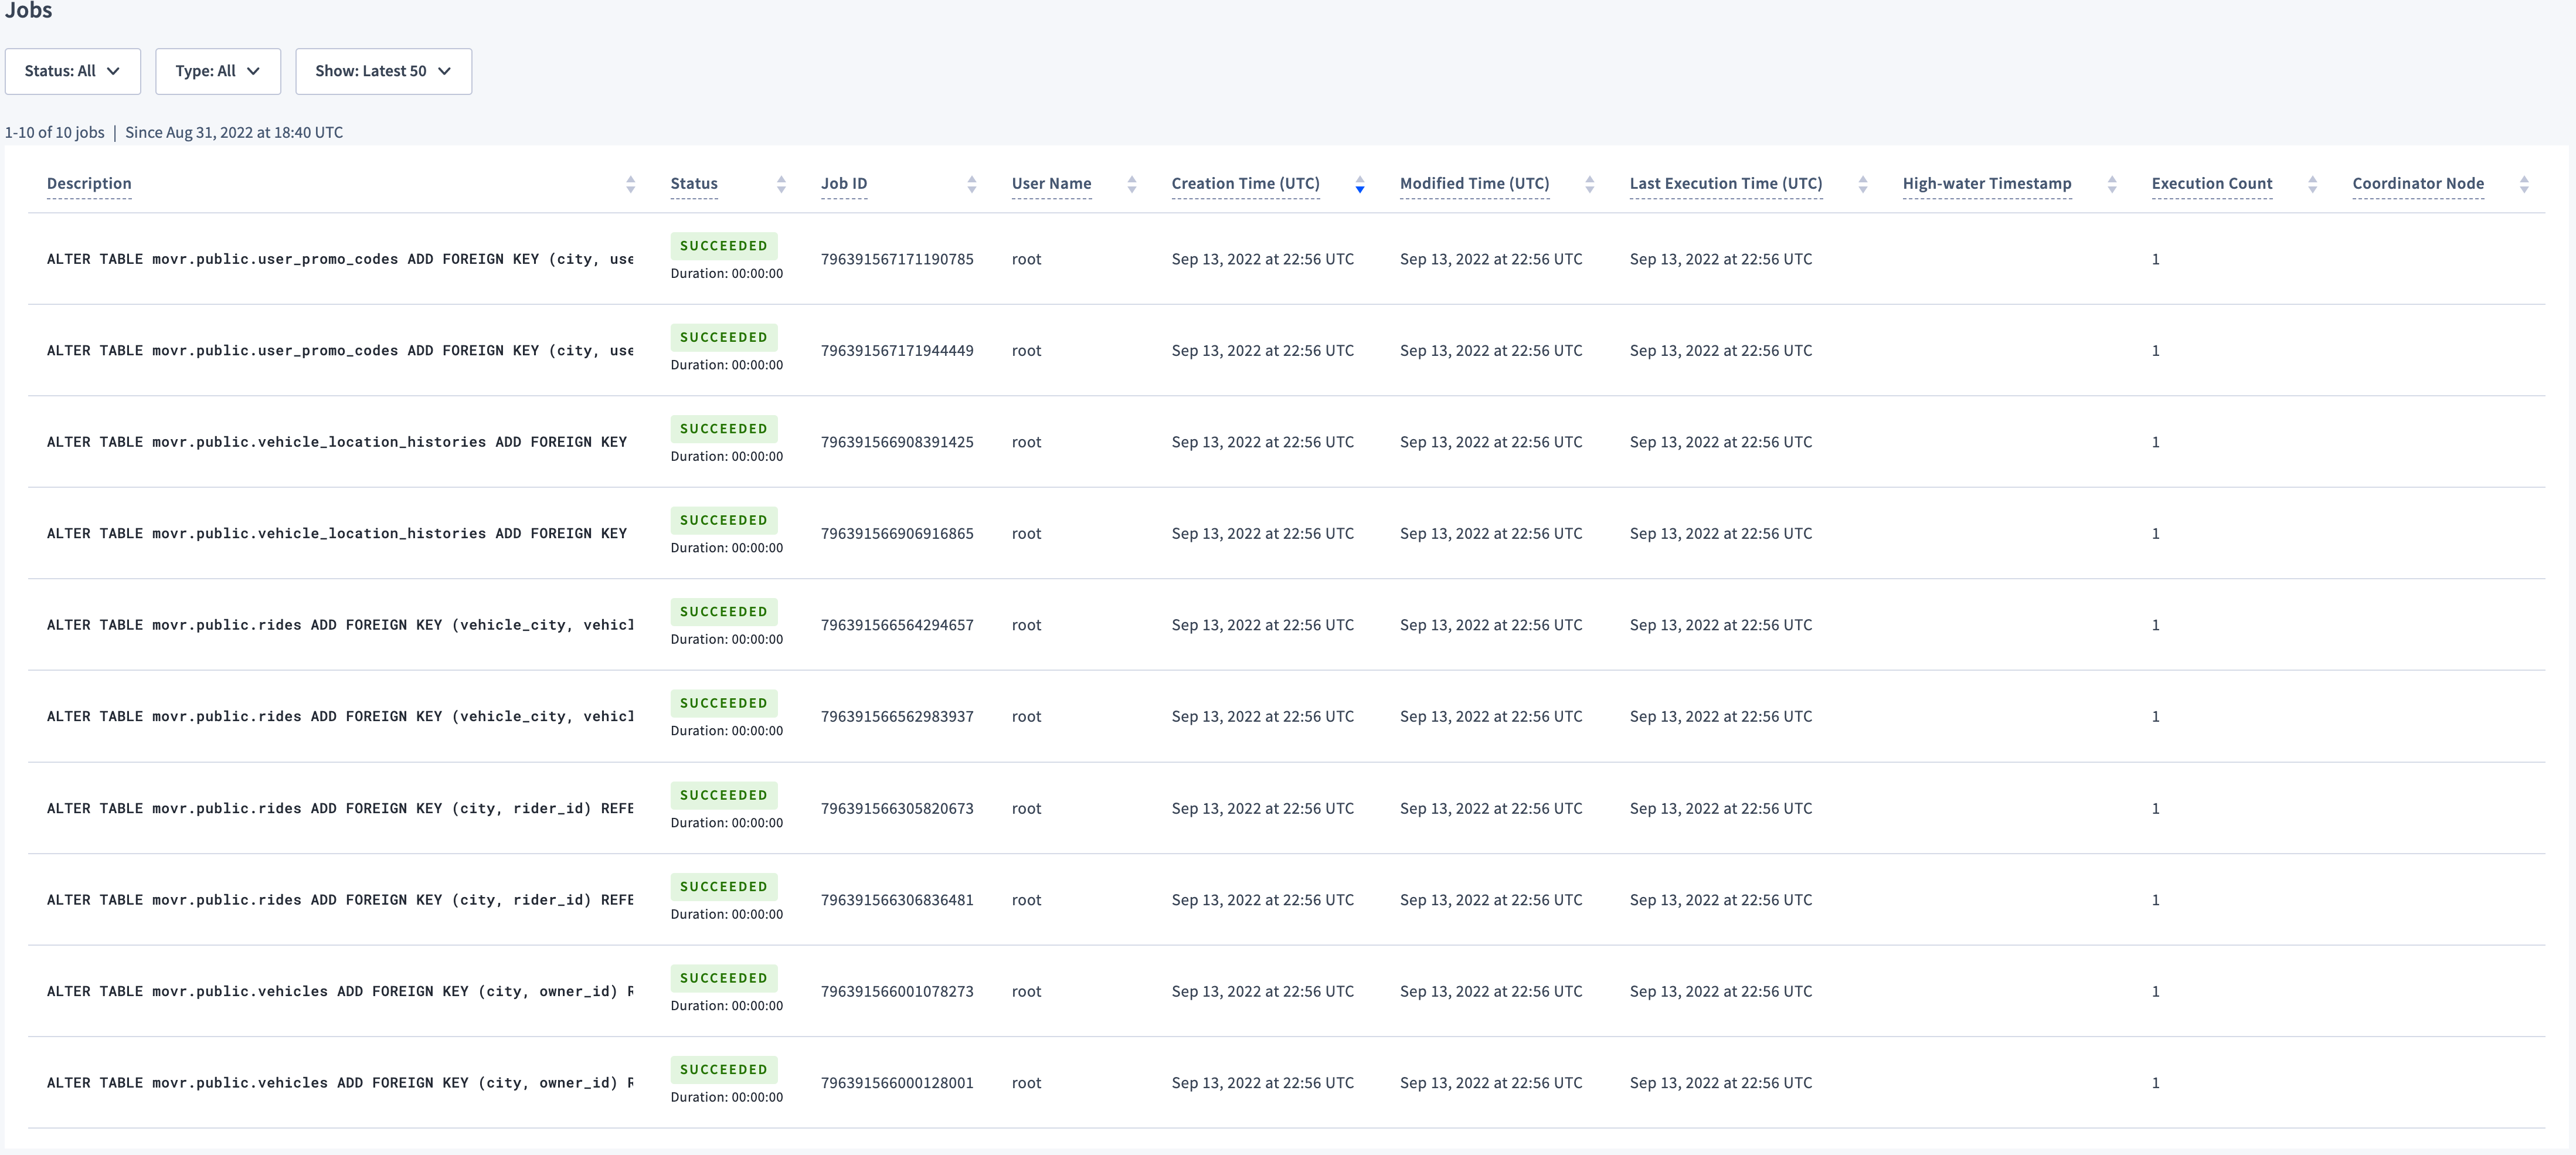
Task: Select the Description column header
Action: coord(89,184)
